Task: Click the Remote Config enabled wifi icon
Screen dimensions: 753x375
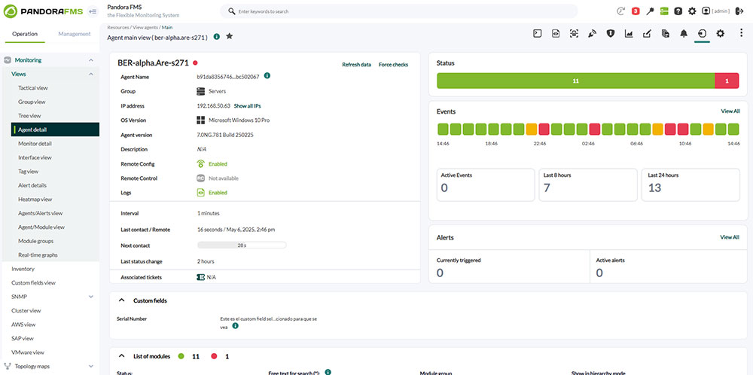Action: pos(201,163)
